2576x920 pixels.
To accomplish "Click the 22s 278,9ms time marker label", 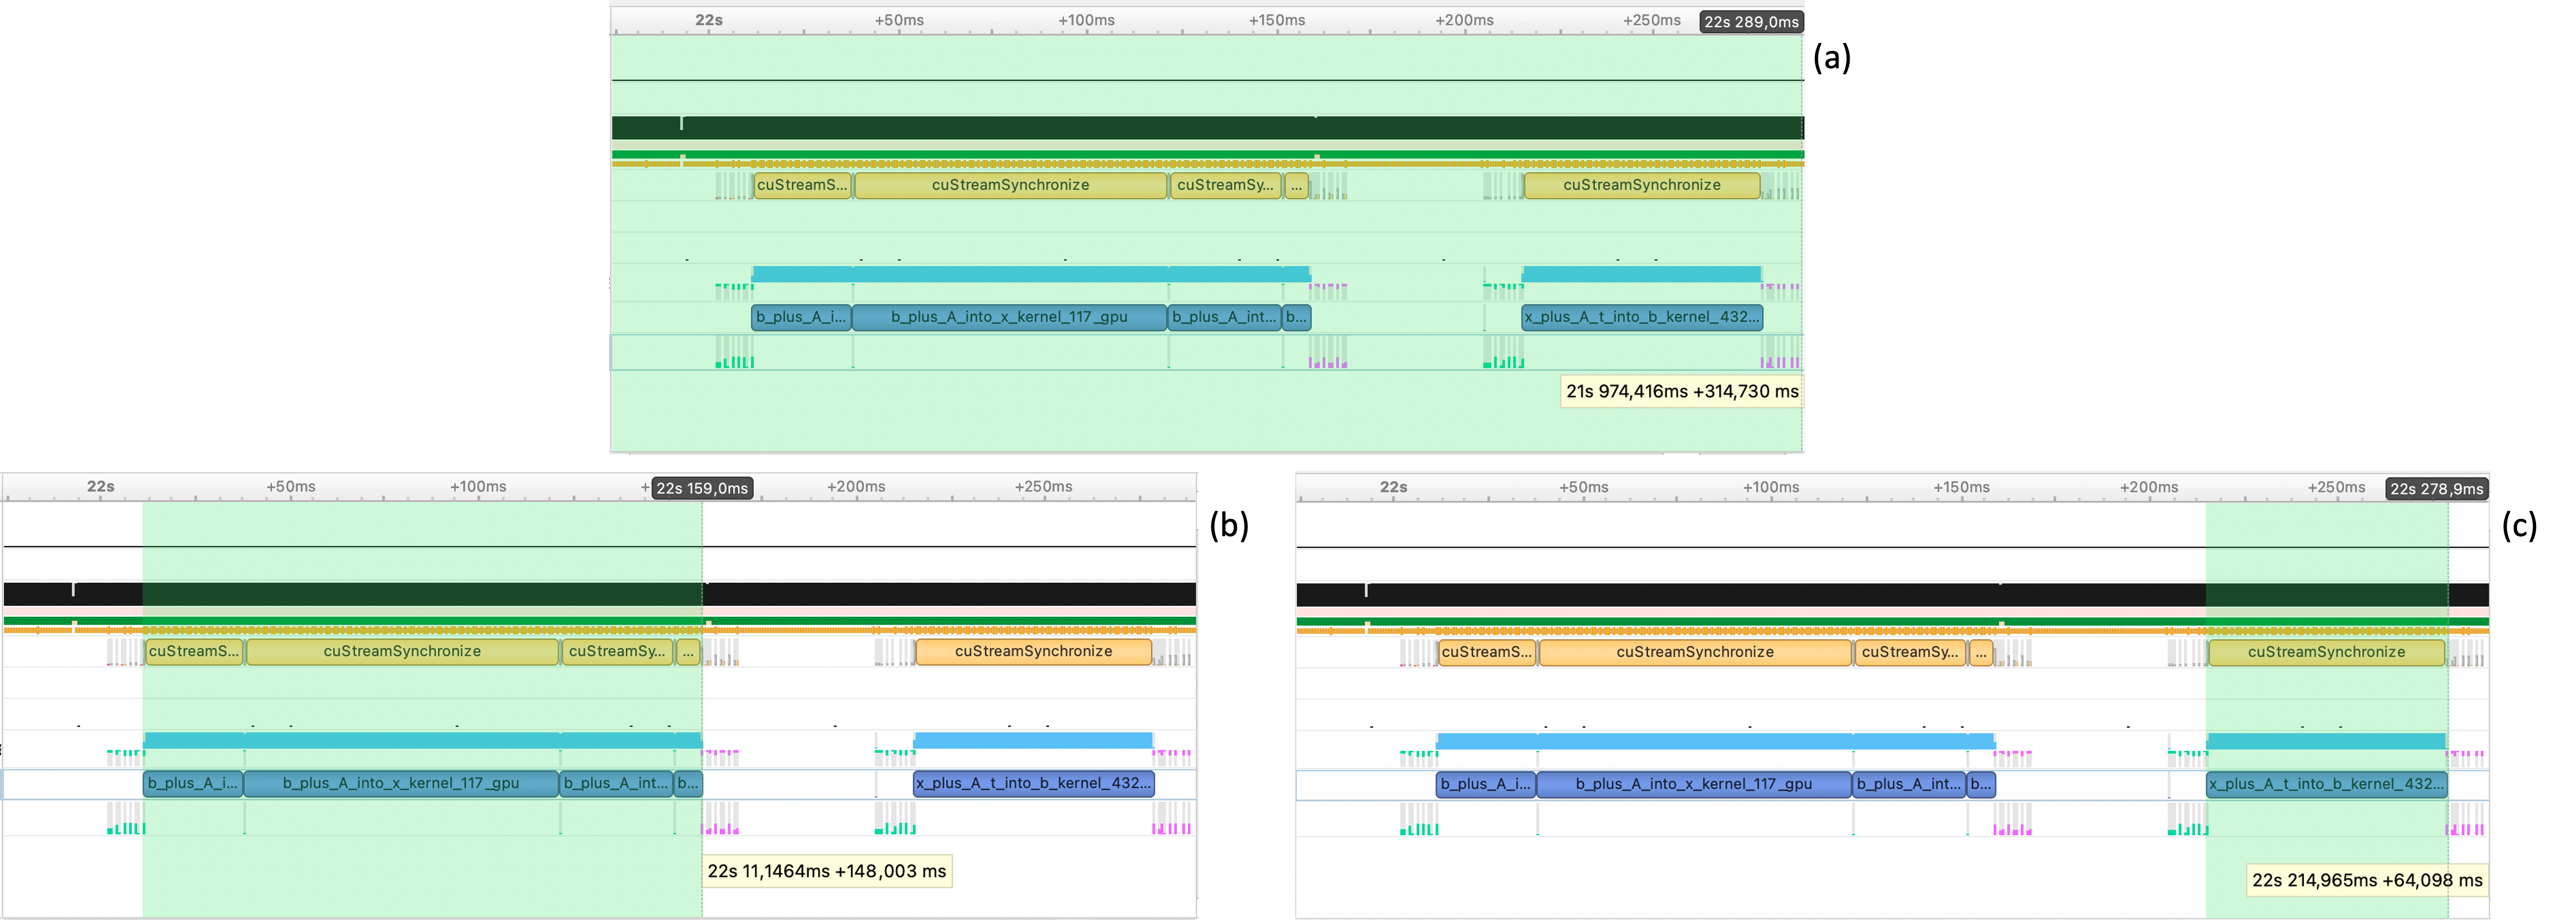I will (x=2436, y=488).
